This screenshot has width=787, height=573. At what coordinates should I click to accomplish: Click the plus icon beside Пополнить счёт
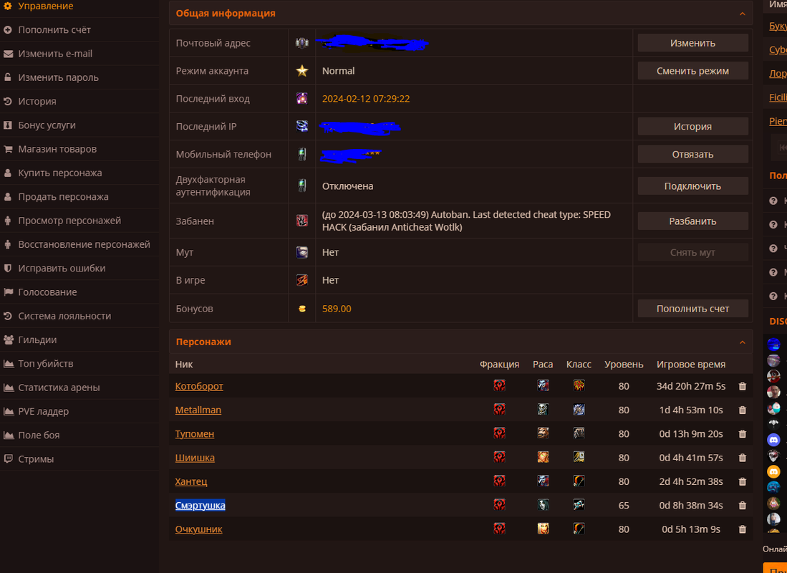point(8,29)
